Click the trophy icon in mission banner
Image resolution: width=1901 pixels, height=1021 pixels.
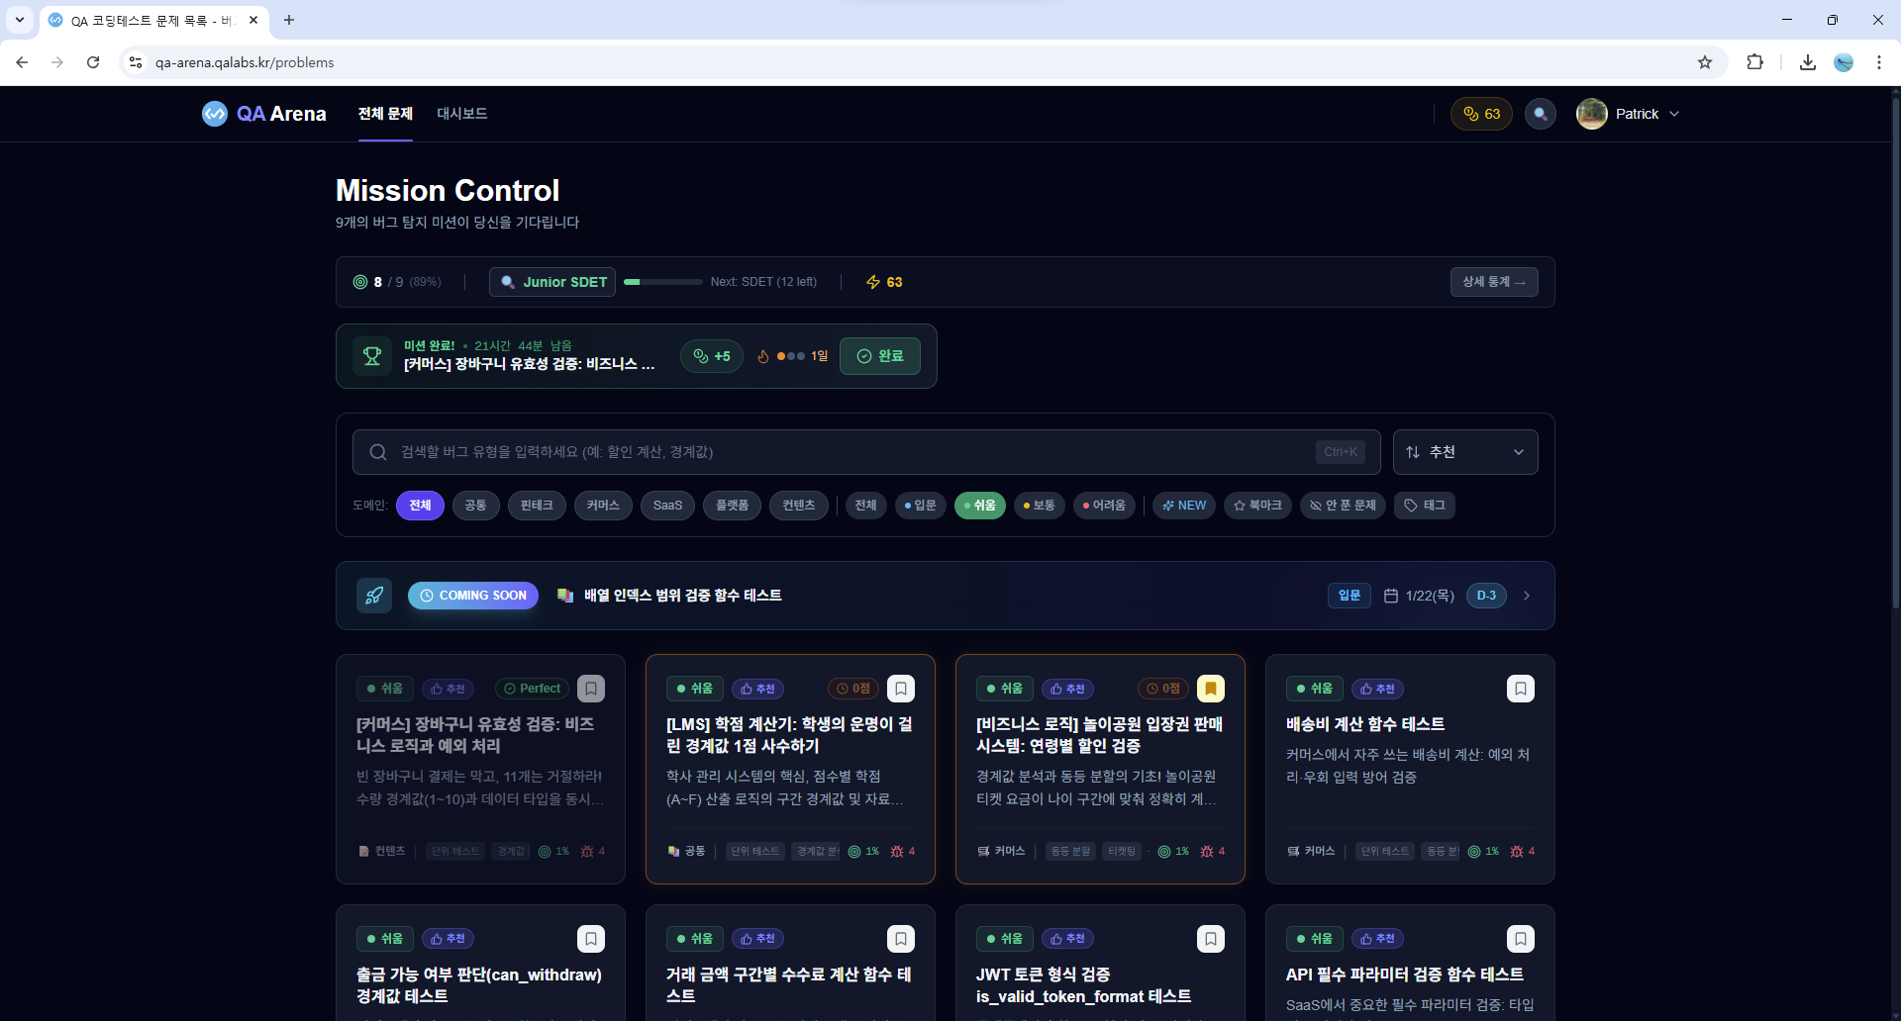(372, 356)
